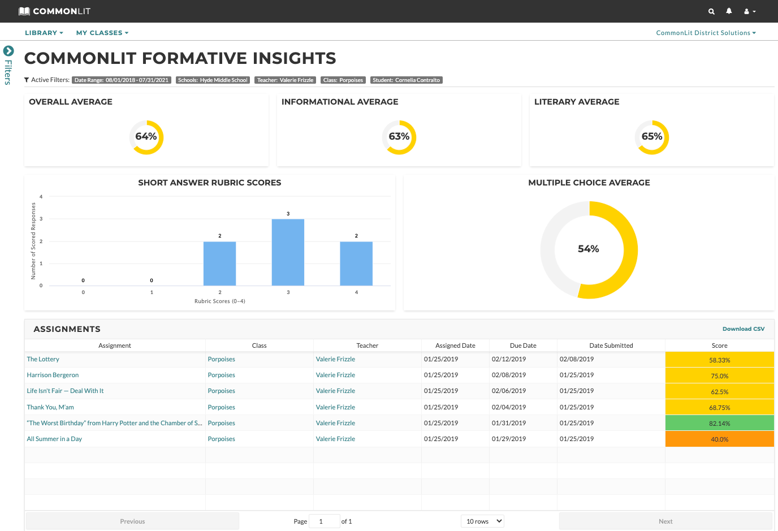Open notifications bell icon
Image resolution: width=778 pixels, height=531 pixels.
[x=729, y=11]
